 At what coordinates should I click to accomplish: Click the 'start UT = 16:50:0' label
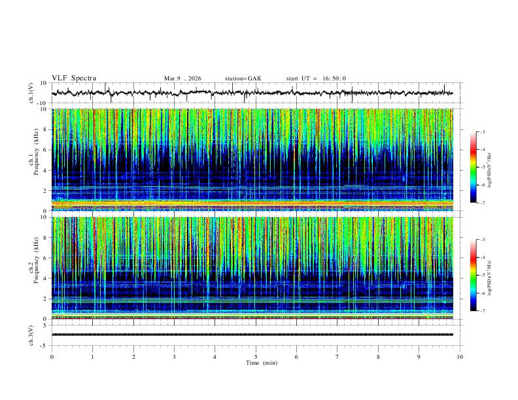[316, 78]
